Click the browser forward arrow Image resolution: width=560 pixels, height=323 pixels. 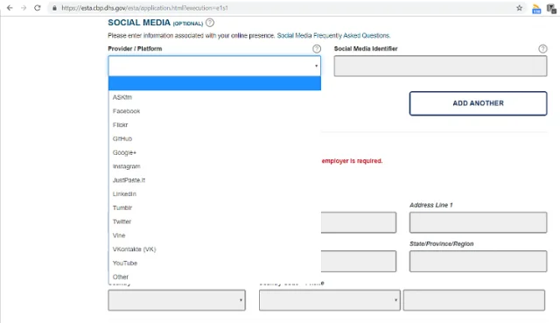pos(24,8)
